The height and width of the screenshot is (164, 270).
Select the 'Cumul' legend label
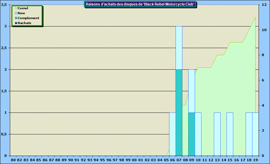click(23, 8)
